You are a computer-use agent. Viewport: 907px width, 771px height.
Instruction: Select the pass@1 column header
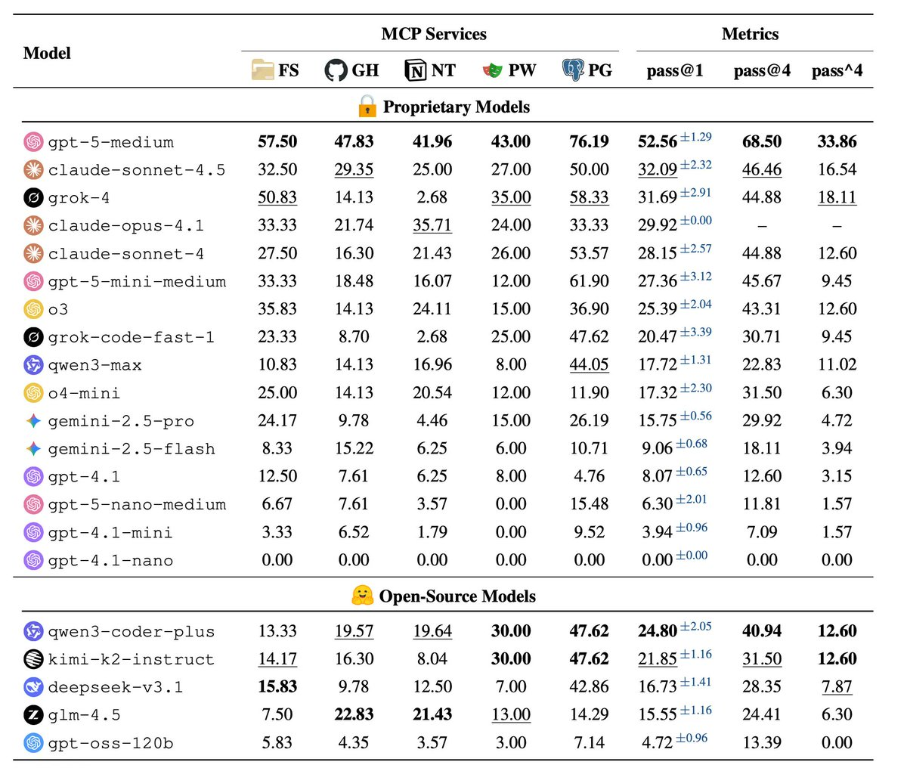pos(674,71)
